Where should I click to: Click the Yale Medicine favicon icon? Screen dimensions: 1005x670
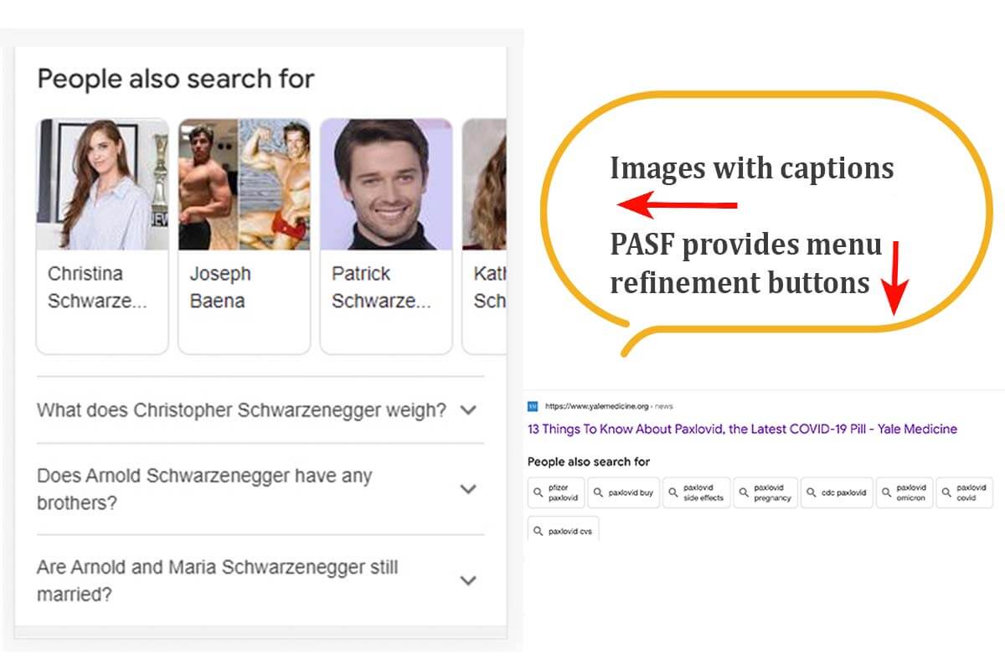[x=532, y=406]
